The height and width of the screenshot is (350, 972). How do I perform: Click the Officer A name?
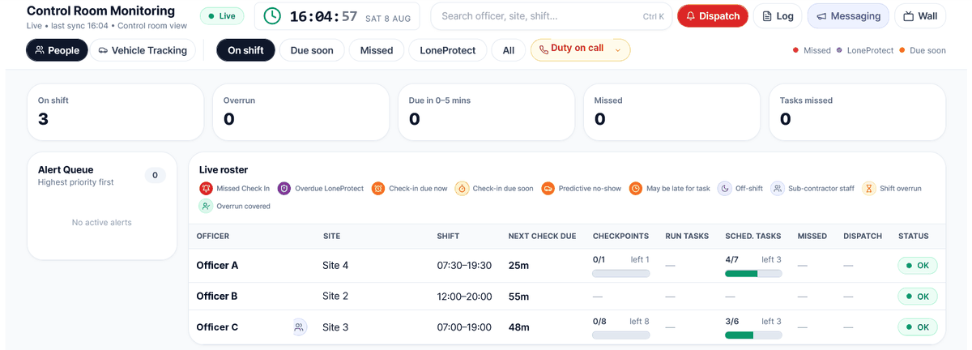tap(217, 266)
